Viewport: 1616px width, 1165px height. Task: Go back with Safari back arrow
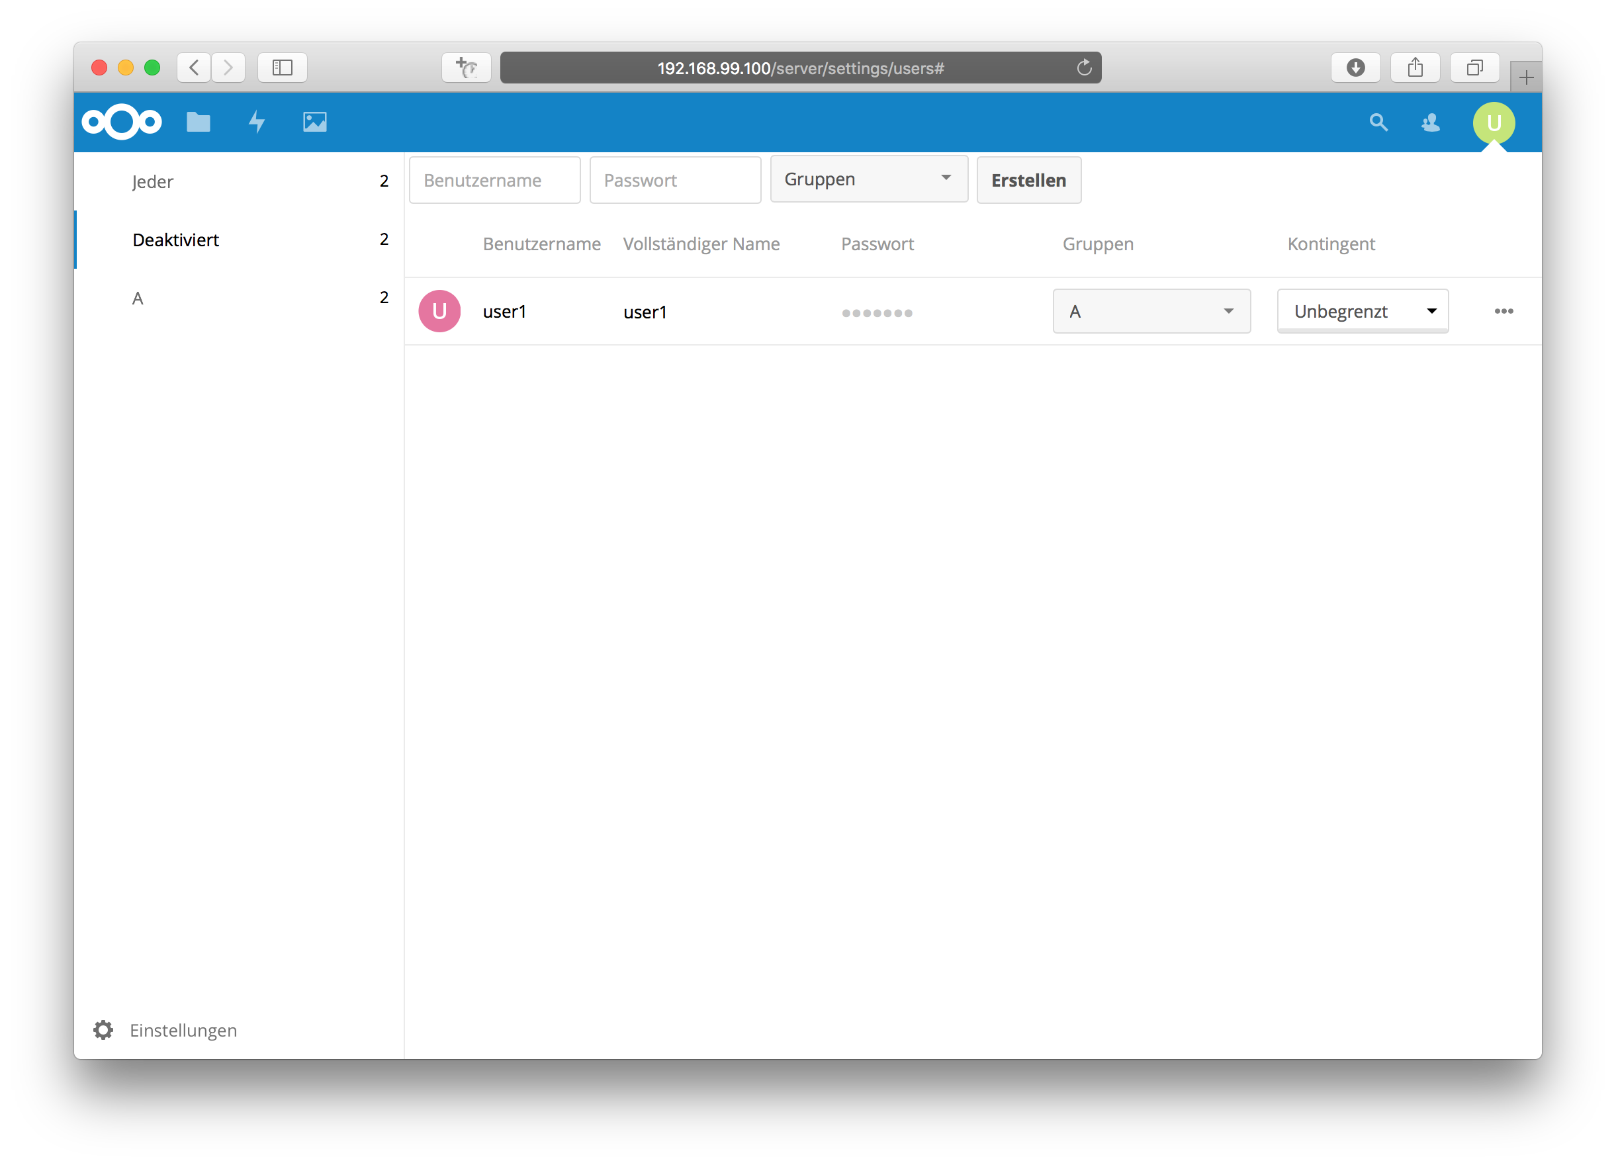194,68
